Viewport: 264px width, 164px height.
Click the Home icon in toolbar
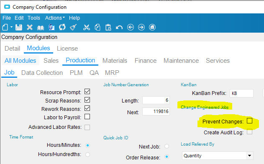click(152, 27)
